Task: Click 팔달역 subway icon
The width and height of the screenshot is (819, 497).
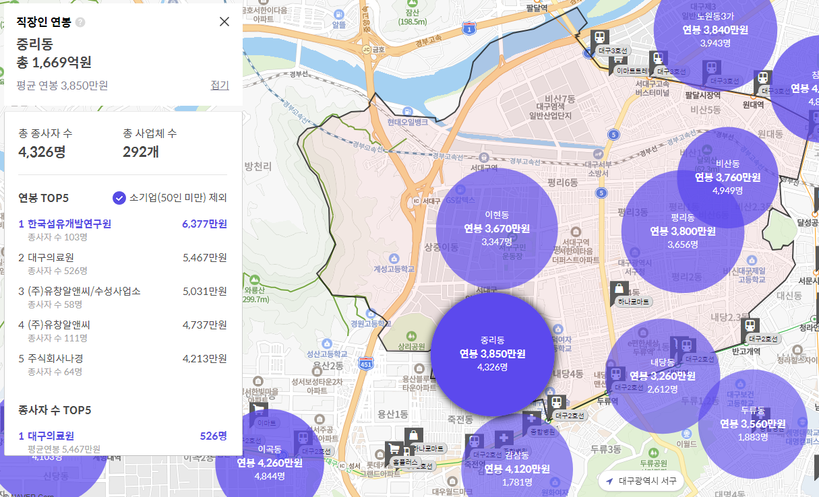Action: click(x=599, y=38)
